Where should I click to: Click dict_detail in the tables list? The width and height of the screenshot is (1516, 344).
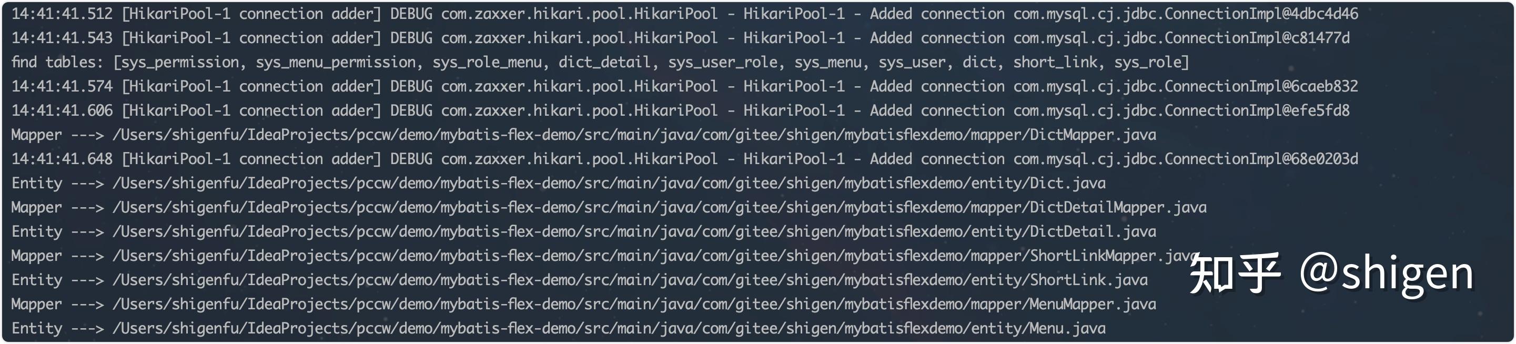point(604,63)
